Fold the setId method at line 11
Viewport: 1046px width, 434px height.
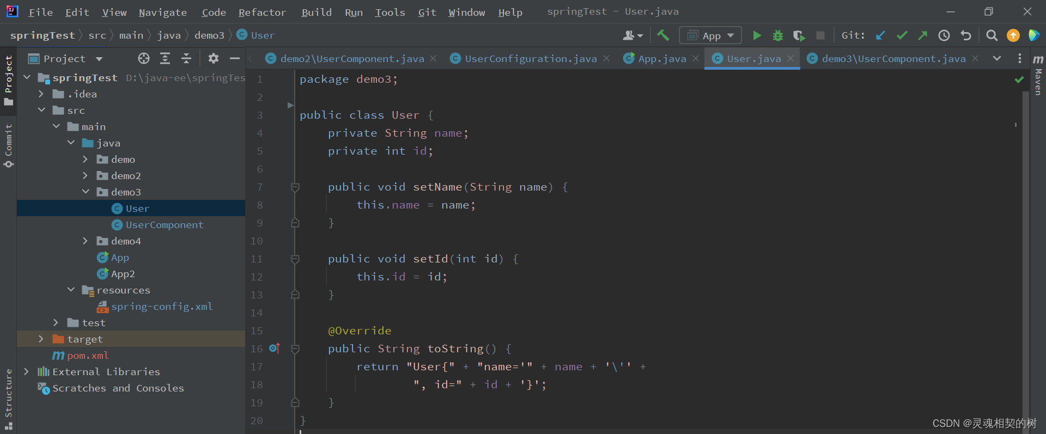point(295,259)
